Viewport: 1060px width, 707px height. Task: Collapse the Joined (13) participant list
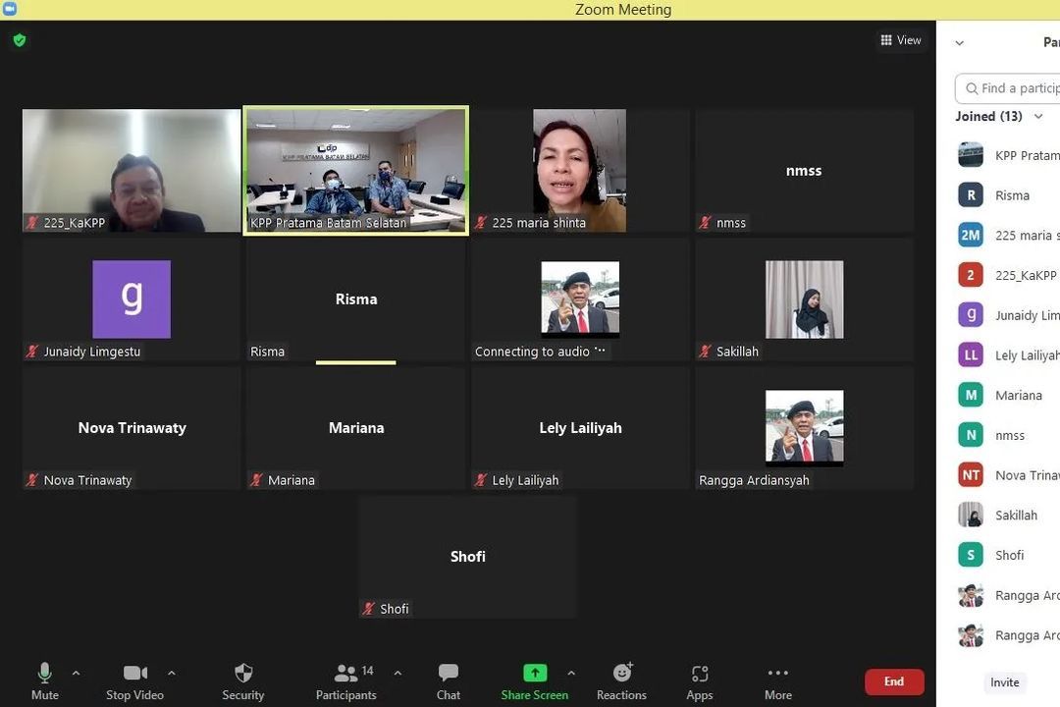(1038, 116)
